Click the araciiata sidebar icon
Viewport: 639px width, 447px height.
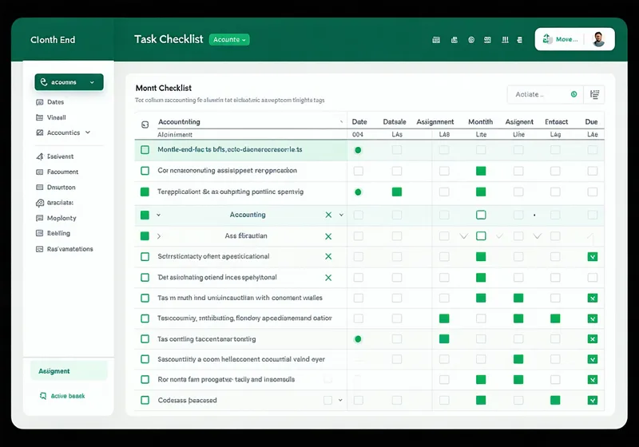point(39,203)
